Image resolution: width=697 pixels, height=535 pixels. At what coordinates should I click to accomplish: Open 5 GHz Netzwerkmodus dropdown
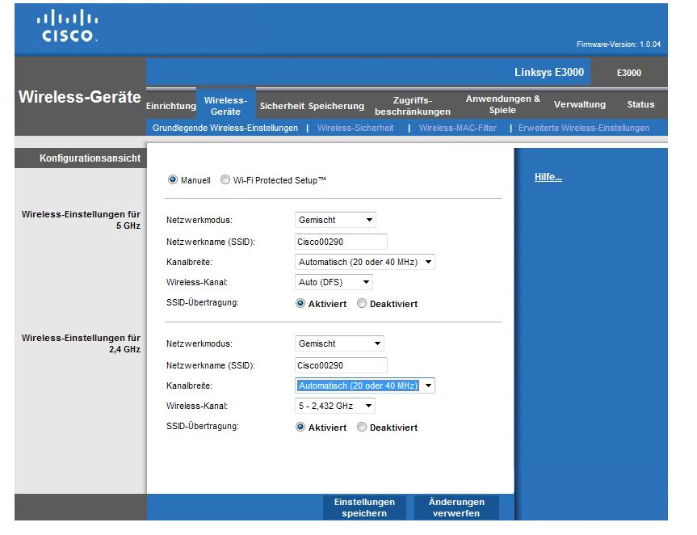[x=335, y=220]
